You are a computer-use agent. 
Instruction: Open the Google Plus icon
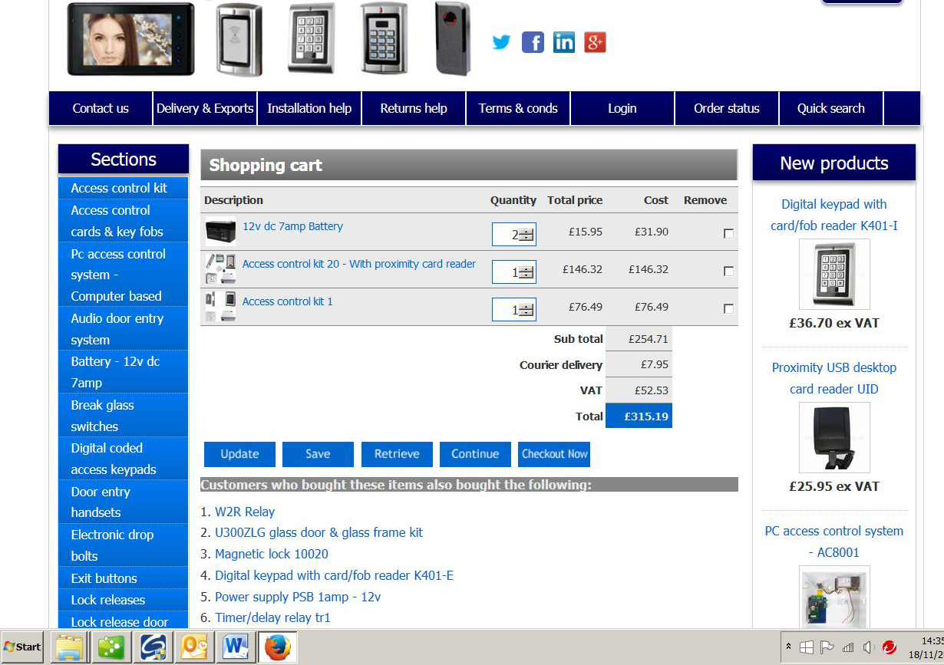(595, 42)
